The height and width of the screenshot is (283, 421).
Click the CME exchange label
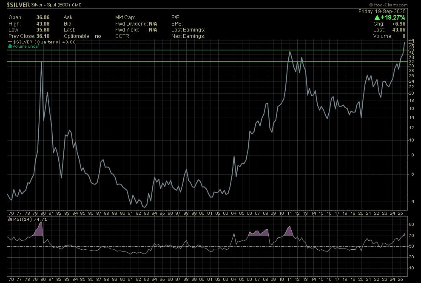[77, 5]
